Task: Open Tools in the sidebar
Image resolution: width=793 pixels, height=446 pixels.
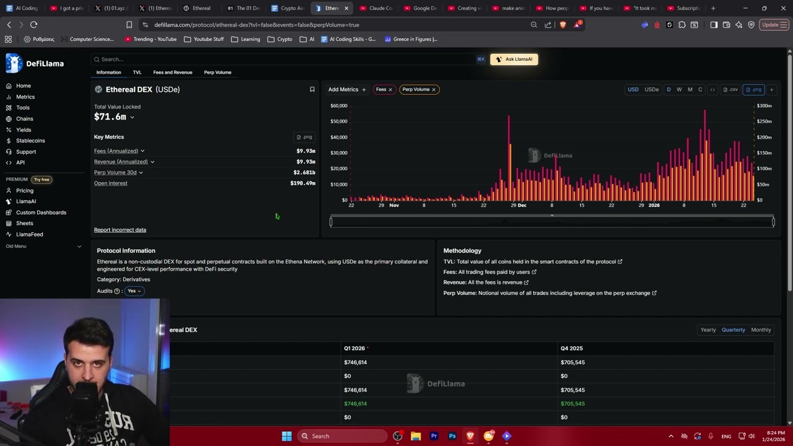Action: (23, 108)
